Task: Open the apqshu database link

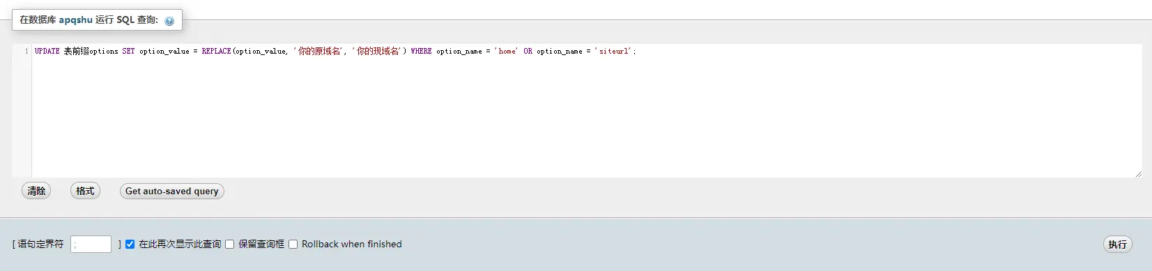Action: click(x=75, y=20)
